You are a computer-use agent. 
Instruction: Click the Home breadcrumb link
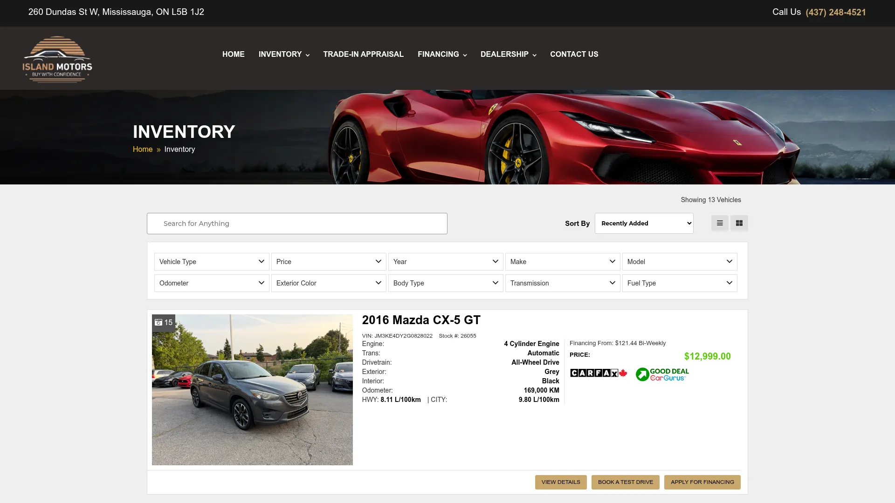[x=143, y=149]
